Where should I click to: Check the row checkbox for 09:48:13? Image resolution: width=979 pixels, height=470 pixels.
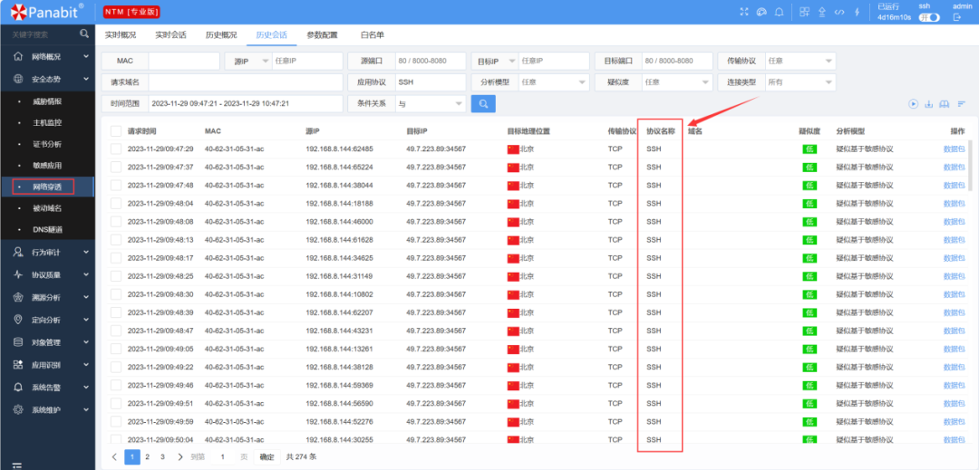point(115,239)
